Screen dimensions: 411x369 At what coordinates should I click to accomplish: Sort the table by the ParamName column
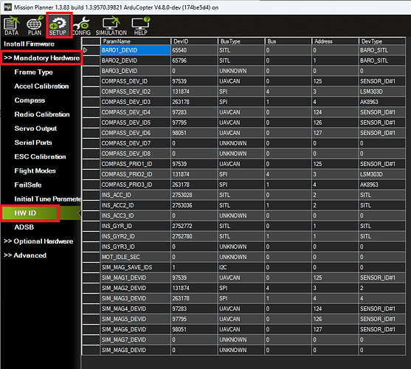[x=136, y=41]
